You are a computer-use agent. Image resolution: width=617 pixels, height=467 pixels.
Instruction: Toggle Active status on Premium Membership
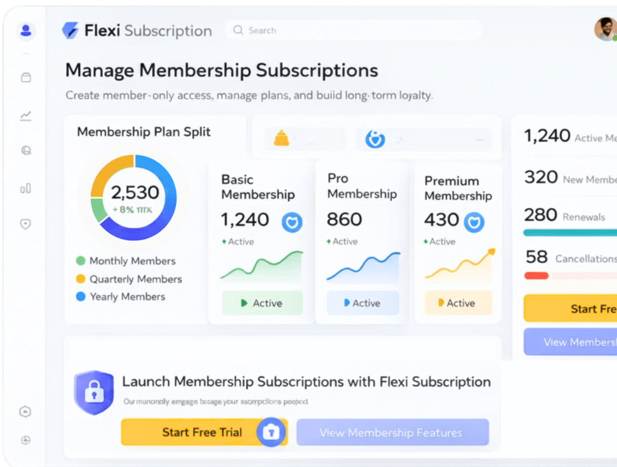point(458,303)
